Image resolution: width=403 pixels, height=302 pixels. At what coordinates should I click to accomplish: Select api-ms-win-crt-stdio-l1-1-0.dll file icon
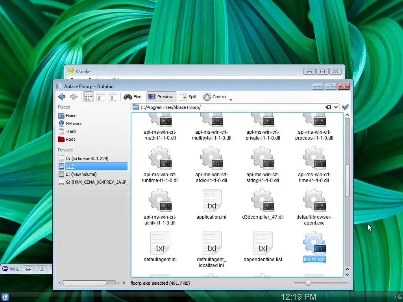[211, 158]
